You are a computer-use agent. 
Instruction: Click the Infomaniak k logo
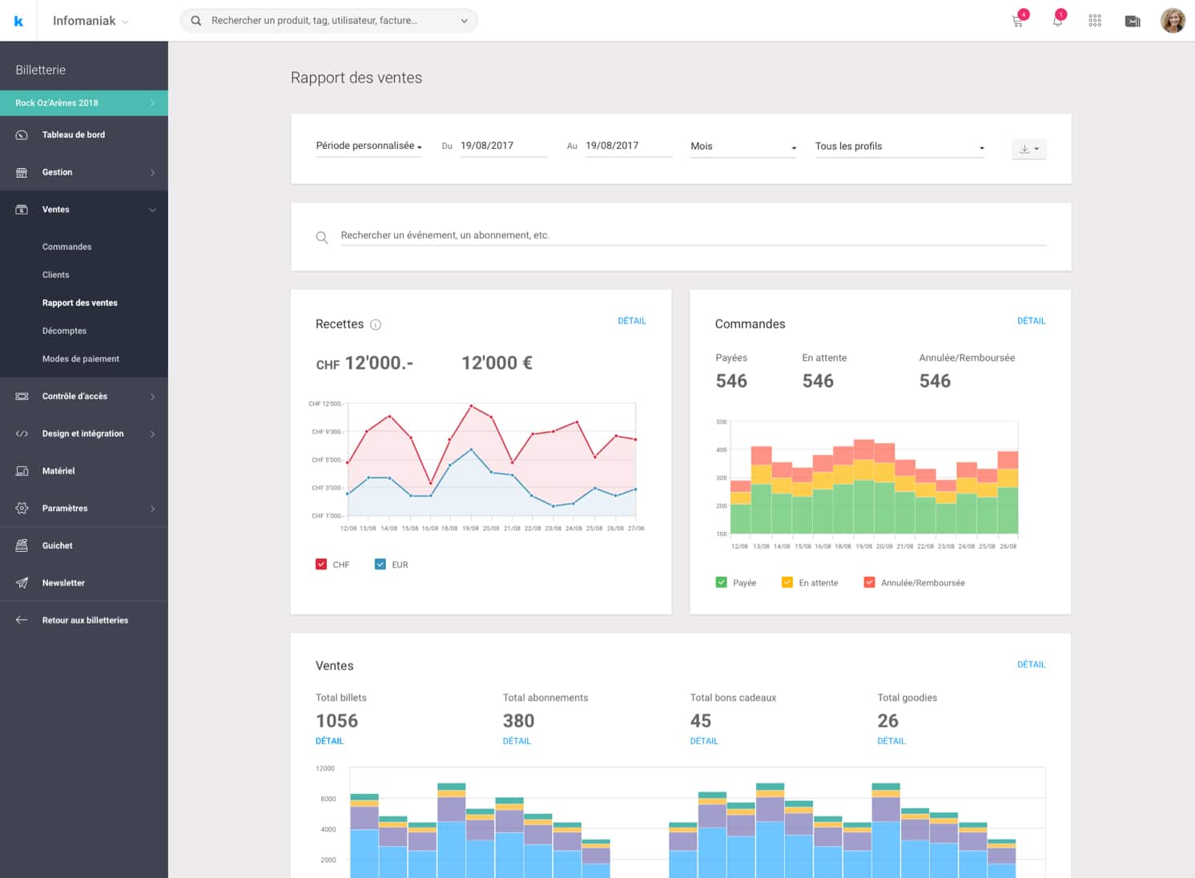click(18, 21)
